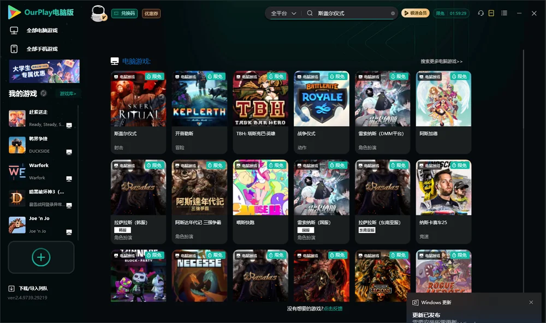
Task: Click the yellow note icon in title bar
Action: [x=491, y=13]
